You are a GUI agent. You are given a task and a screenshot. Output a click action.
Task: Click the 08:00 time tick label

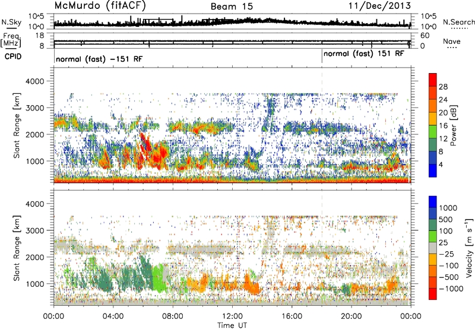pyautogui.click(x=173, y=317)
